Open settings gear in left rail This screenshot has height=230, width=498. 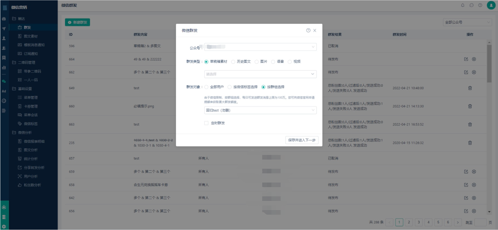point(4,227)
